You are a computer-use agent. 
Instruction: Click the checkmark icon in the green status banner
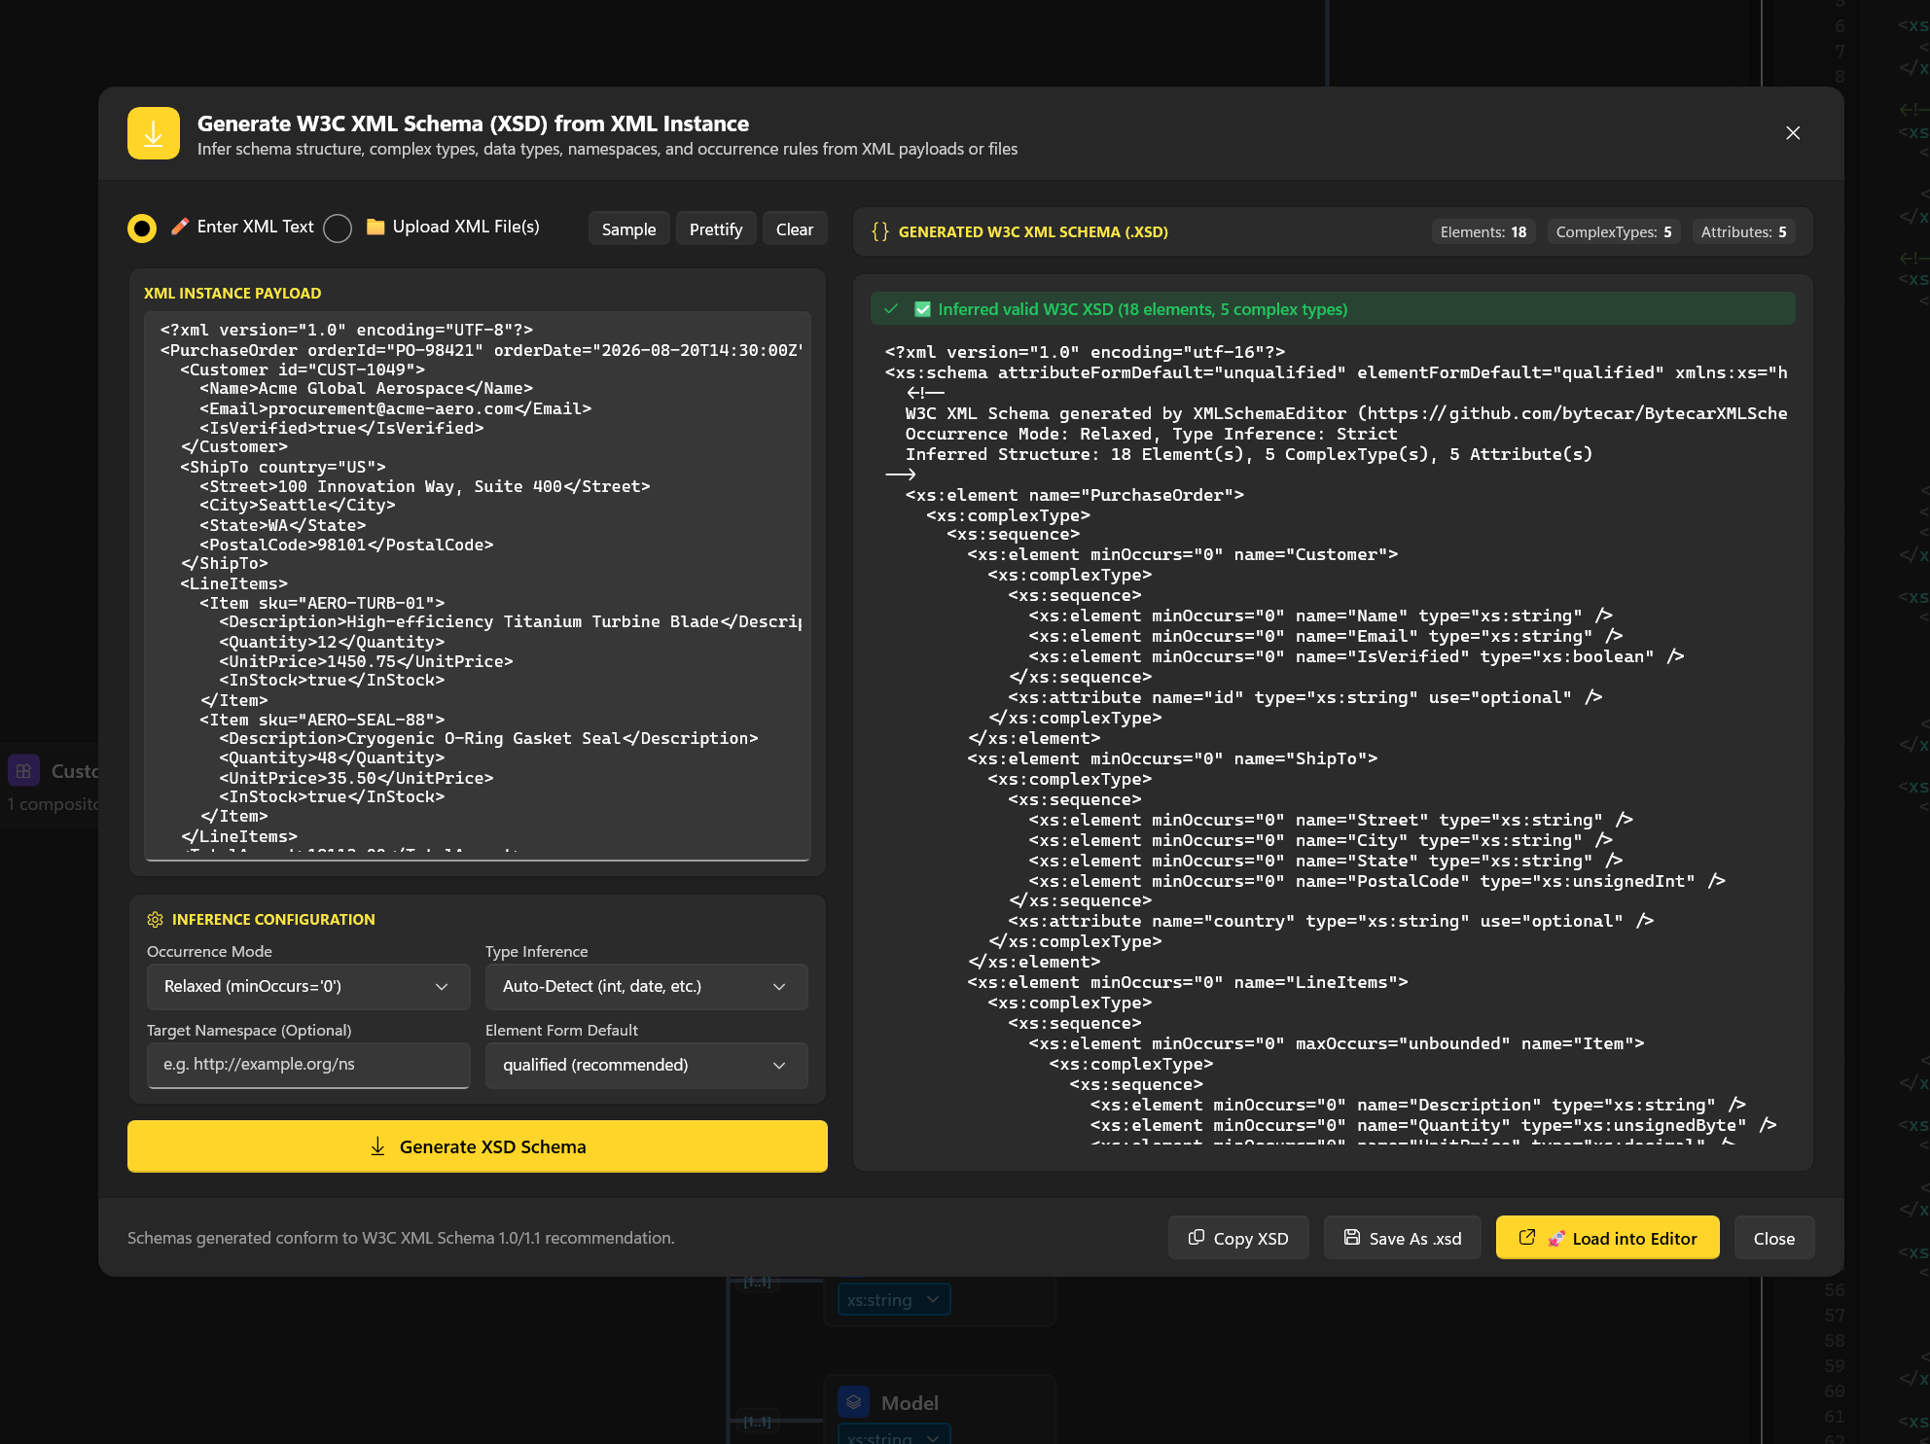[x=890, y=309]
